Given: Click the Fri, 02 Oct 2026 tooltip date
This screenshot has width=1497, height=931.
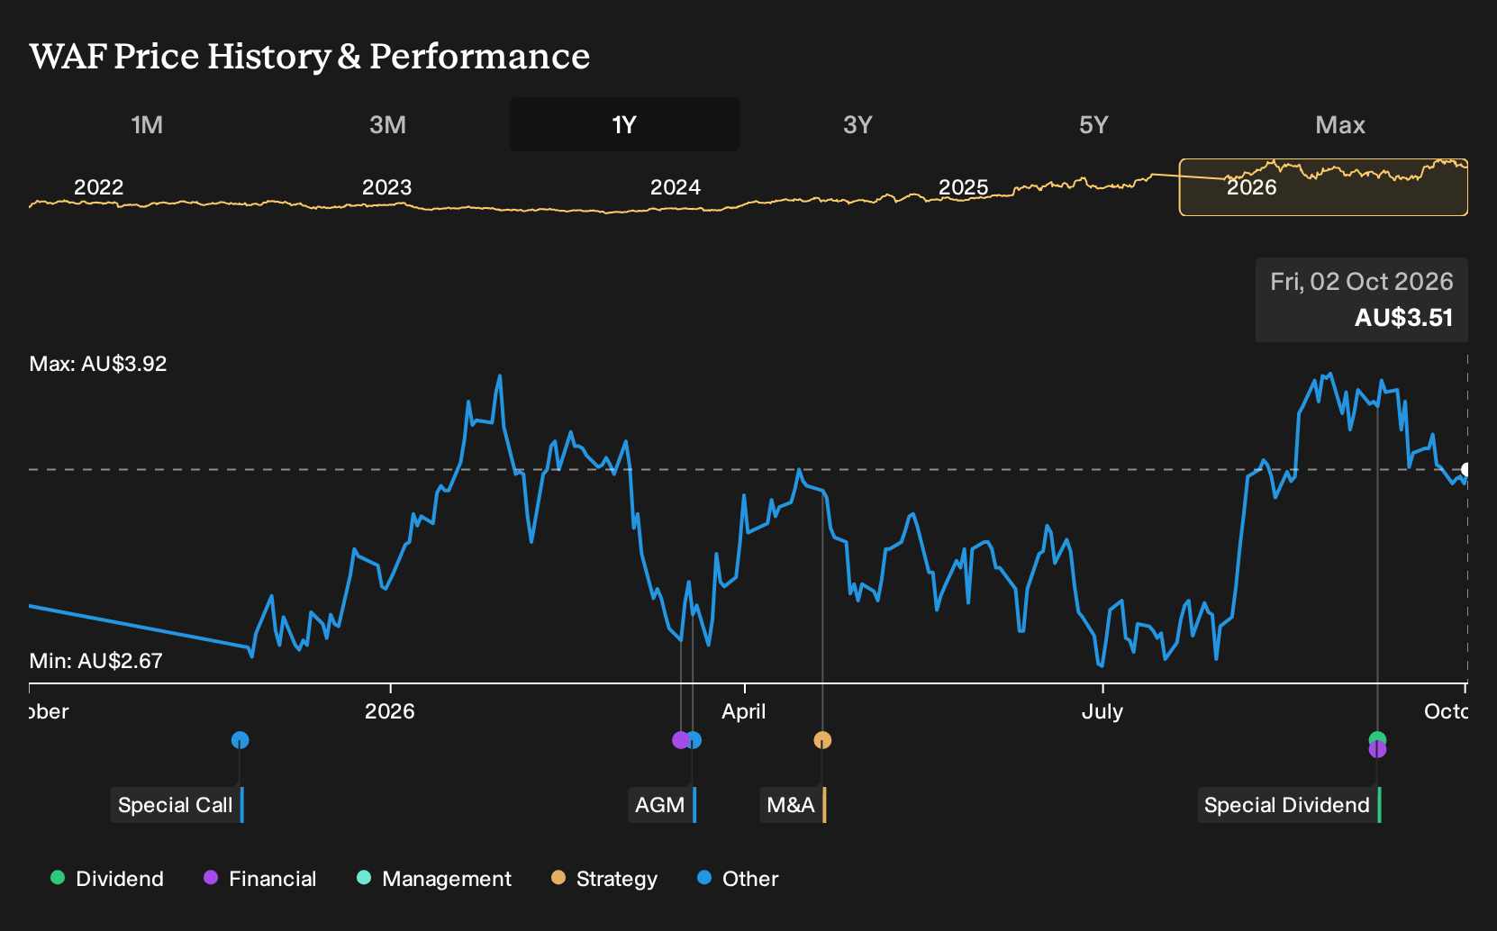Looking at the screenshot, I should (1361, 282).
